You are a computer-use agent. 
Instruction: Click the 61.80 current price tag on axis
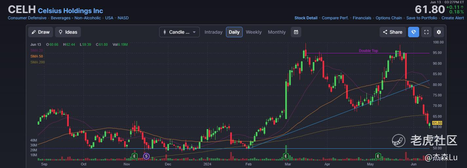[437, 123]
